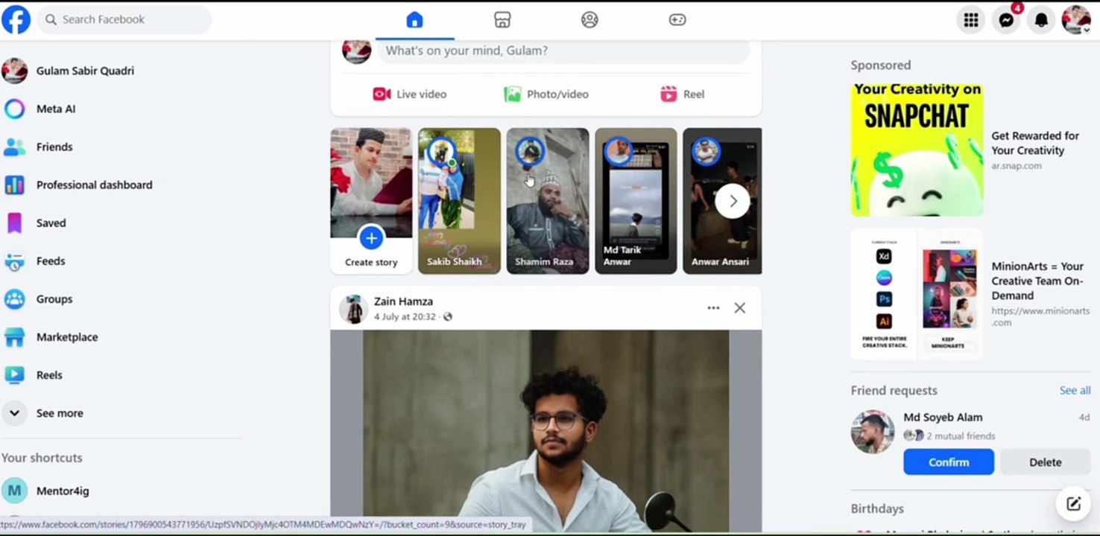Click Md Soyeb Alam's profile photo
1100x536 pixels.
(x=873, y=432)
